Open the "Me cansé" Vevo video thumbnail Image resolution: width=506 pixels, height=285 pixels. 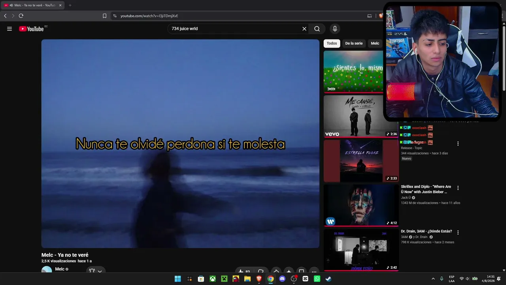click(x=361, y=116)
